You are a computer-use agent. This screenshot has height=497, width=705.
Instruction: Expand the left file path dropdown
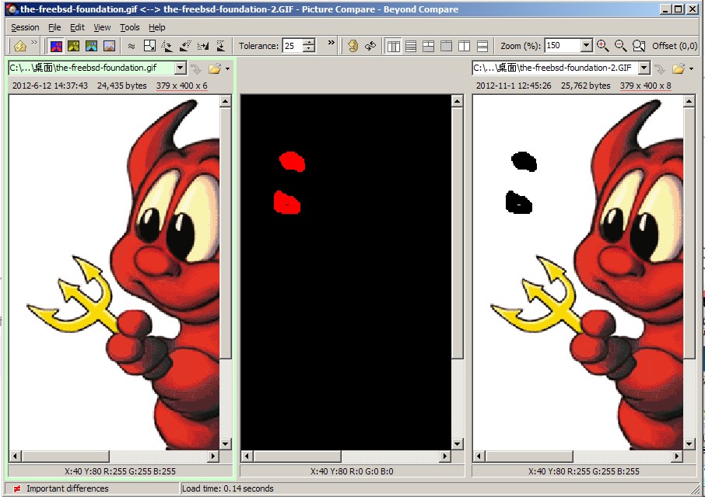[181, 68]
